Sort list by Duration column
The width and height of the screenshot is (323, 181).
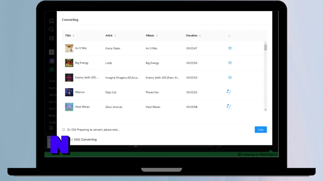point(200,36)
